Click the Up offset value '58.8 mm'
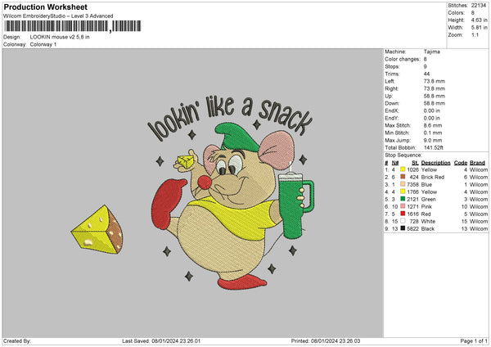491x347 pixels. 435,96
